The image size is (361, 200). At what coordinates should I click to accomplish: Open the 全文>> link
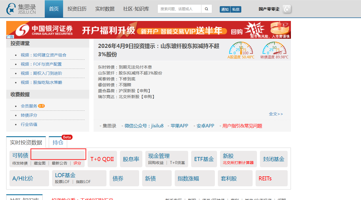[x=276, y=114]
